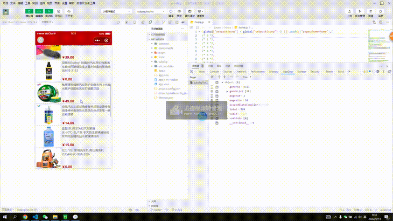The width and height of the screenshot is (393, 221).
Task: Open the Tools menu in the menu bar
Action: tap(27, 3)
